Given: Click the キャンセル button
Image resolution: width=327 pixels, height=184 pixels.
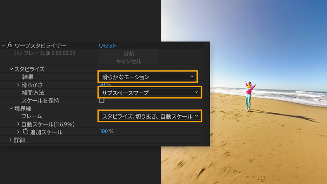Looking at the screenshot, I should (129, 61).
